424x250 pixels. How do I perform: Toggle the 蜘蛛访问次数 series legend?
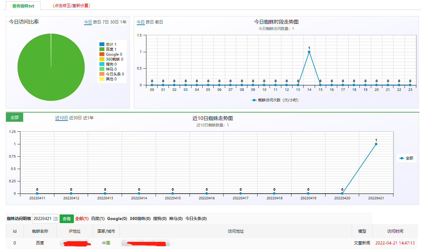pos(275,100)
